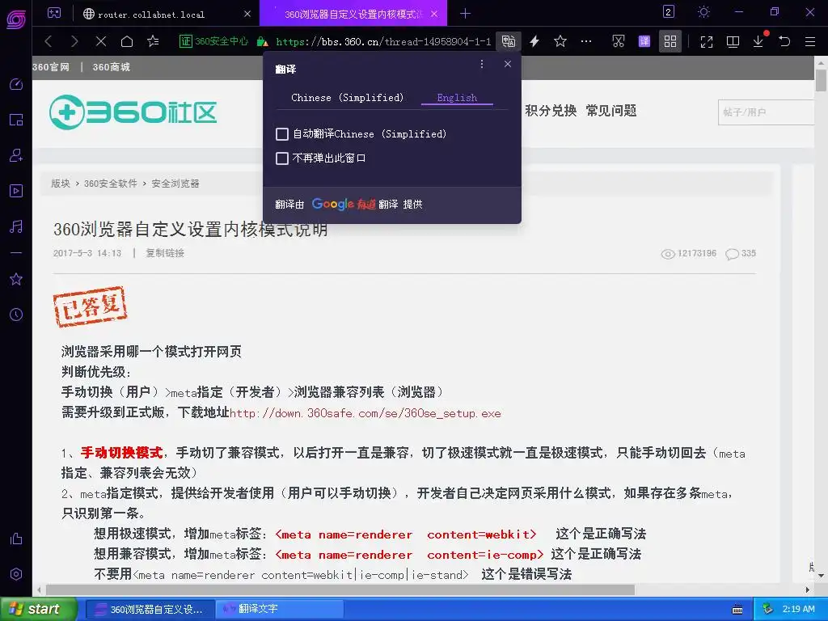Close the router.collabnet.local tab

click(247, 14)
